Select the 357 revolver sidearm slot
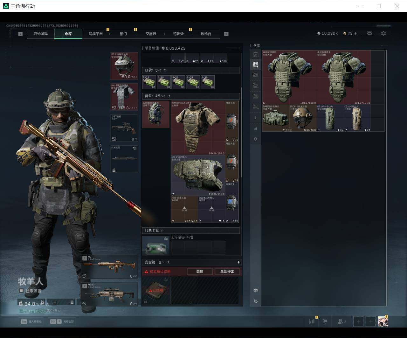This screenshot has height=338, width=407. pyautogui.click(x=124, y=128)
